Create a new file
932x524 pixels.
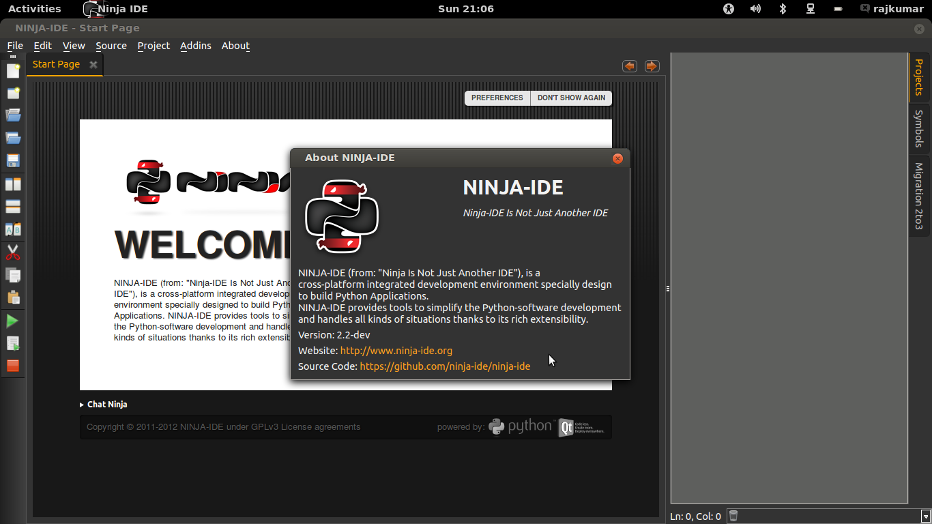pos(13,70)
